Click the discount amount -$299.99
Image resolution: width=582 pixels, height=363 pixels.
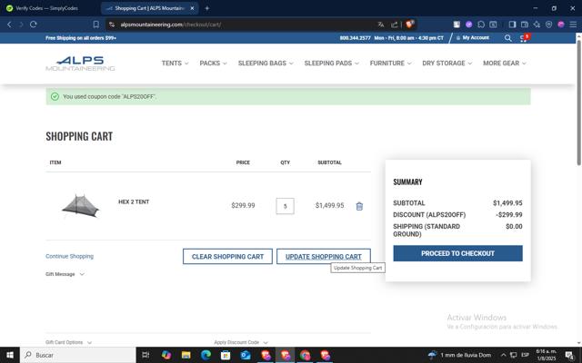509,215
